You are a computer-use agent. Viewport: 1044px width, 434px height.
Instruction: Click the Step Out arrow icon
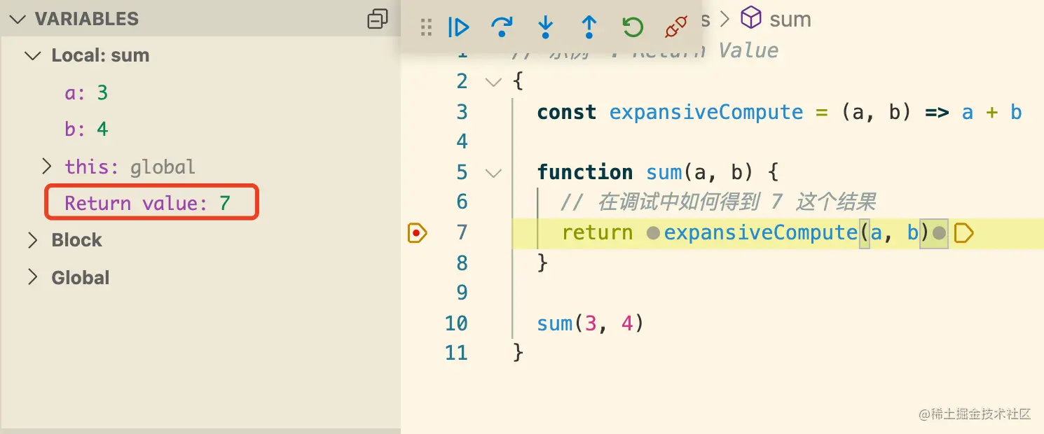pyautogui.click(x=589, y=27)
